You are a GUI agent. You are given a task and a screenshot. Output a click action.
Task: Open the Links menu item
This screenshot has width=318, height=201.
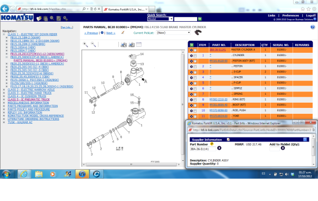tap(271, 15)
